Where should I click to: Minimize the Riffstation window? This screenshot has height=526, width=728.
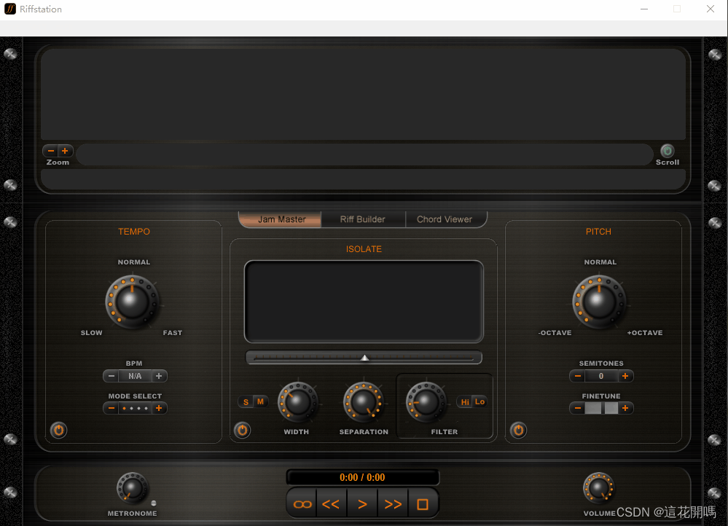644,9
